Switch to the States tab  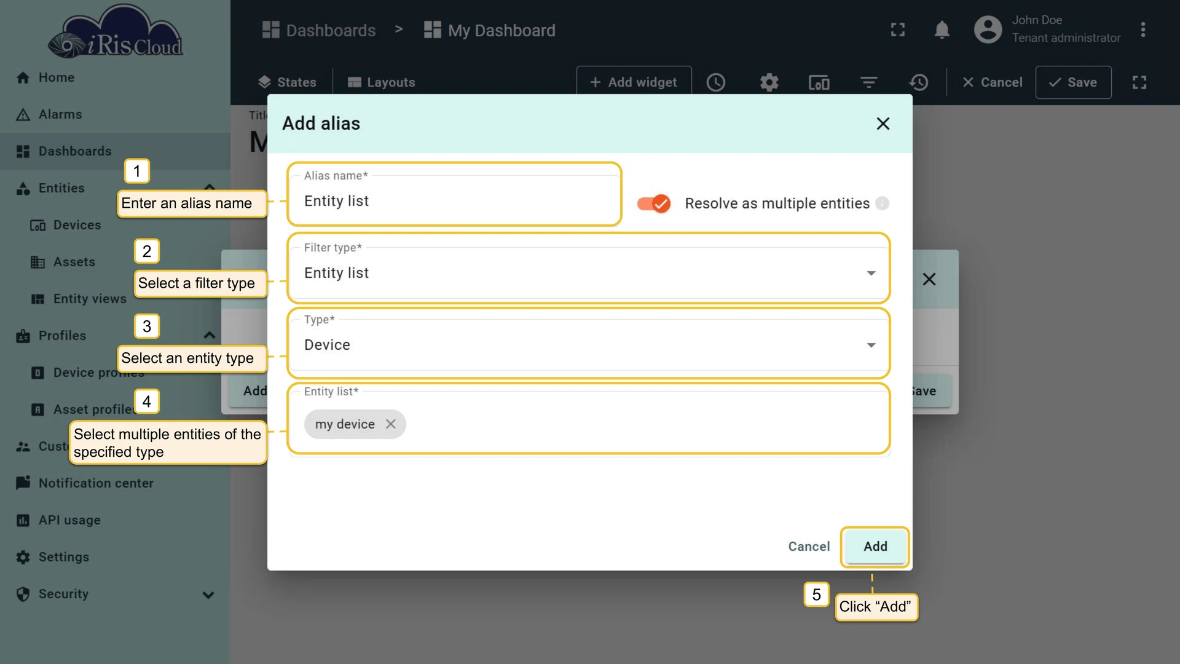[287, 82]
